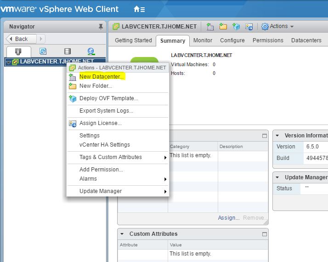This screenshot has width=328, height=262.
Task: Click the vCenter icon in the title bar
Action: [x=116, y=27]
